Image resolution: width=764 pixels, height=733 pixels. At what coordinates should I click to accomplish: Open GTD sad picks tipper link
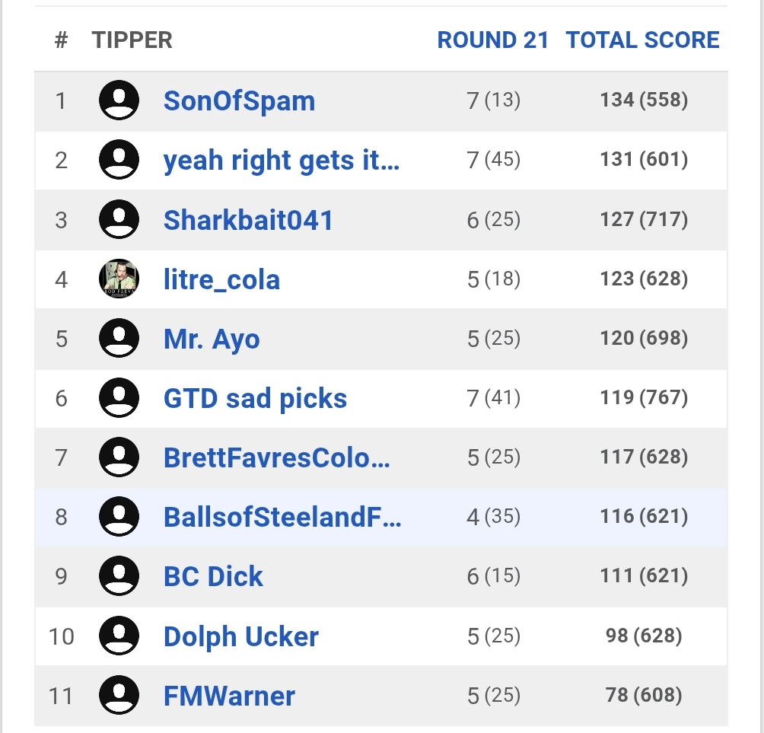[256, 399]
